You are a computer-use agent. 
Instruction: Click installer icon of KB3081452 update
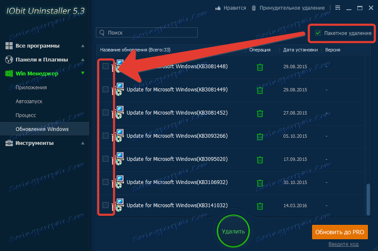(119, 112)
